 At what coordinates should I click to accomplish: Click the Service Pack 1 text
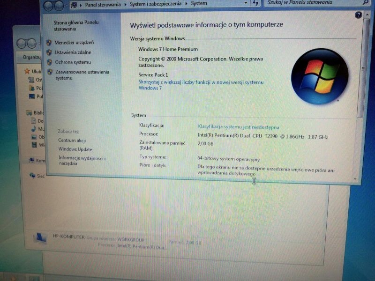point(153,74)
